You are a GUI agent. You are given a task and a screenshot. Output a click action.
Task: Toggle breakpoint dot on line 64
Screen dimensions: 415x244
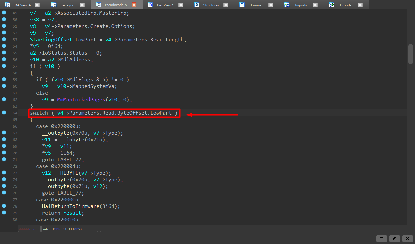click(x=4, y=113)
